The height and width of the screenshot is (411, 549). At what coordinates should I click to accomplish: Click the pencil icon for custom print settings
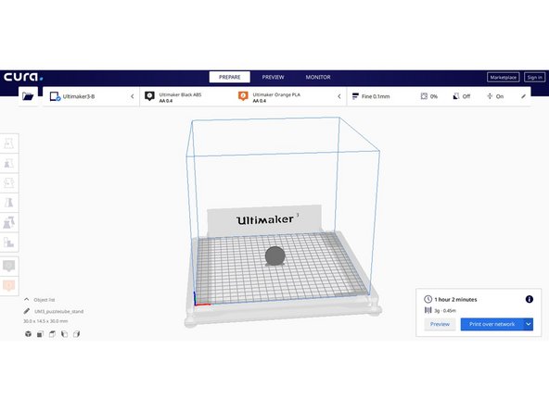click(523, 96)
